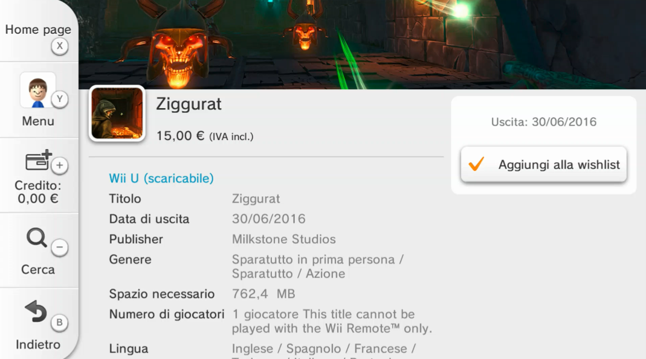
Task: Click the Wii U (scaricabile) link
Action: tap(161, 179)
